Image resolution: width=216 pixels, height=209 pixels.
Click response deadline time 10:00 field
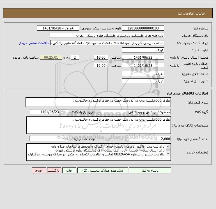101,57
